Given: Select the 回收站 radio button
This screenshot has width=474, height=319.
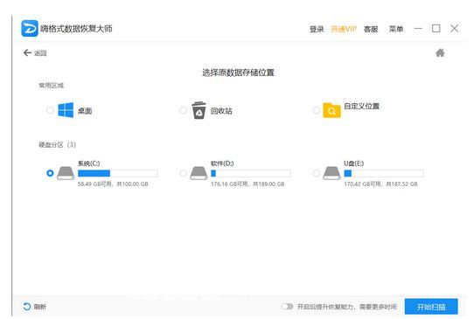Looking at the screenshot, I should [183, 110].
